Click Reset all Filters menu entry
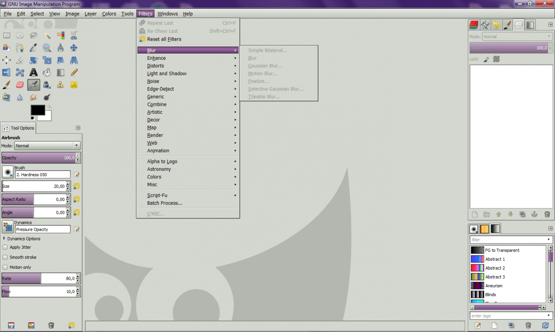Screen dimensions: 555x332 pos(188,39)
